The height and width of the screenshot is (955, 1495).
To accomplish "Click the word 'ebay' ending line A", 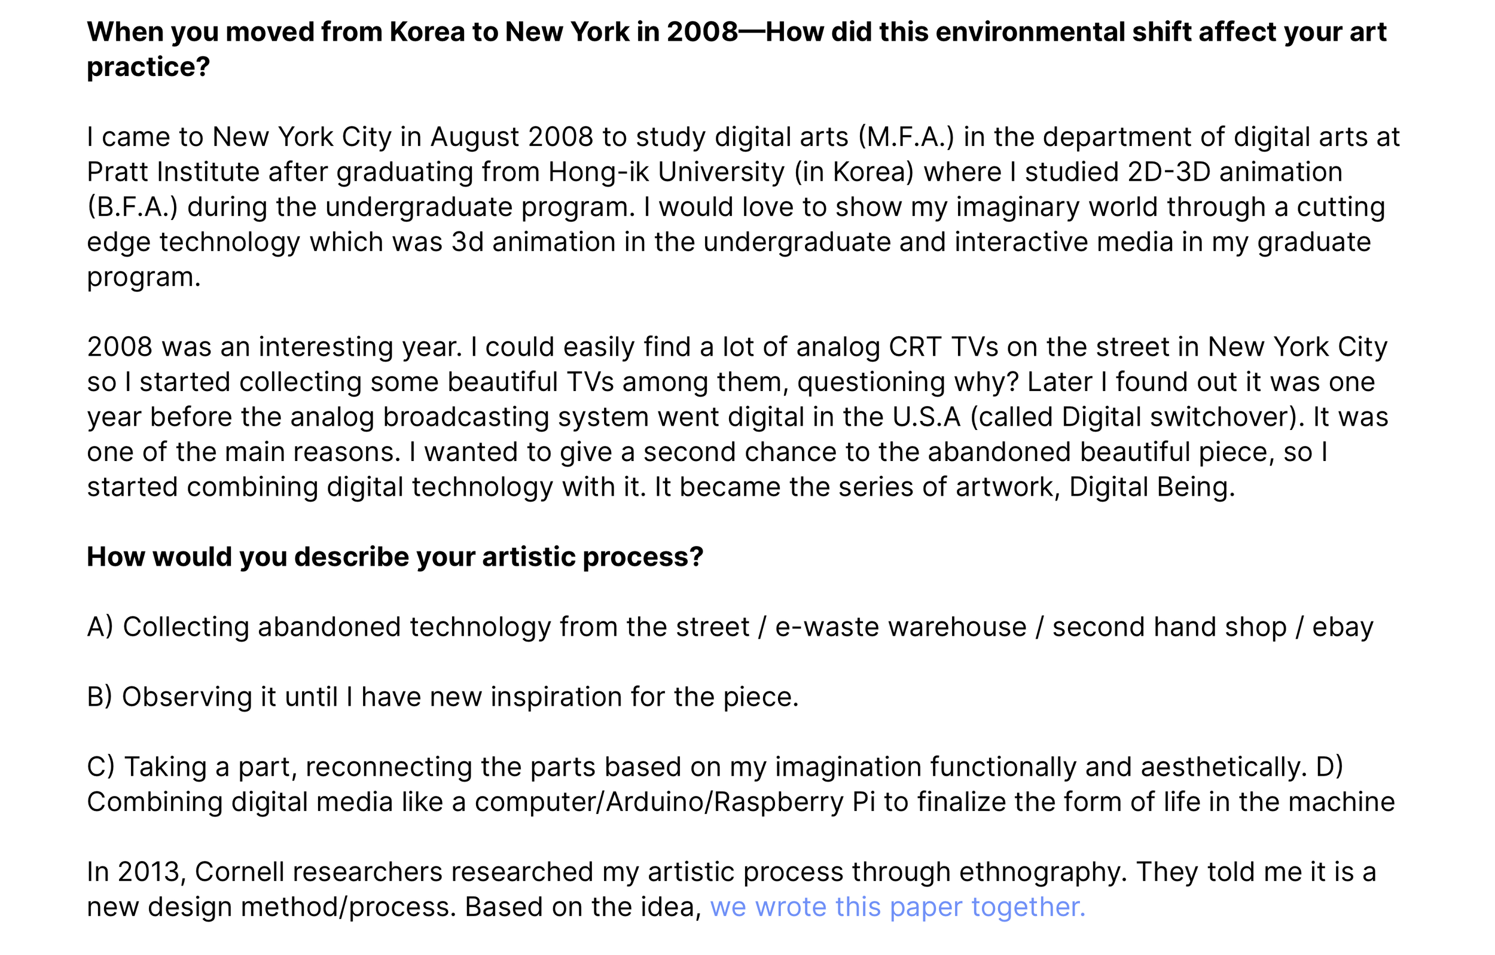I will [x=1343, y=627].
